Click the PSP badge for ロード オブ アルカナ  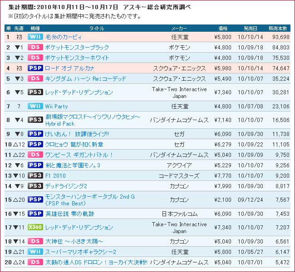click(x=35, y=68)
